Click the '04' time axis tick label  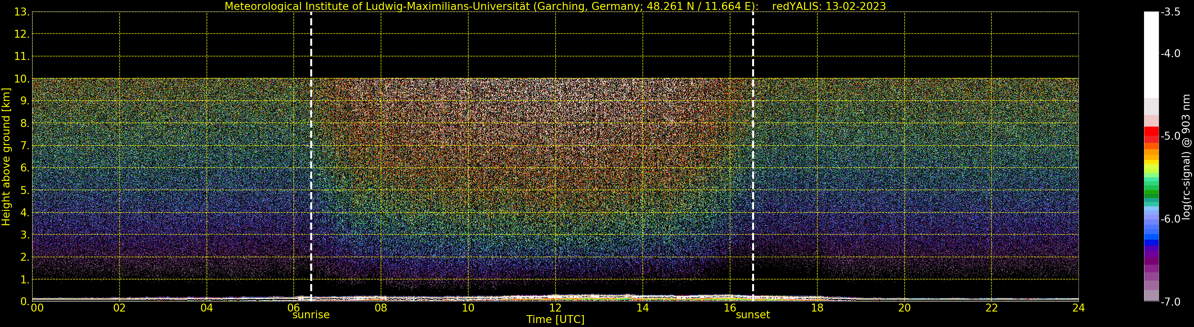pyautogui.click(x=207, y=308)
